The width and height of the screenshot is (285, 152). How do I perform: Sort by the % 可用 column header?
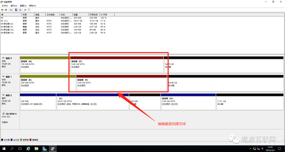[107, 14]
